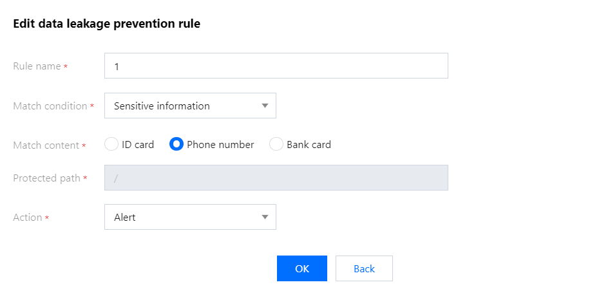This screenshot has width=610, height=289.
Task: Click the Rule name input field
Action: 276,66
